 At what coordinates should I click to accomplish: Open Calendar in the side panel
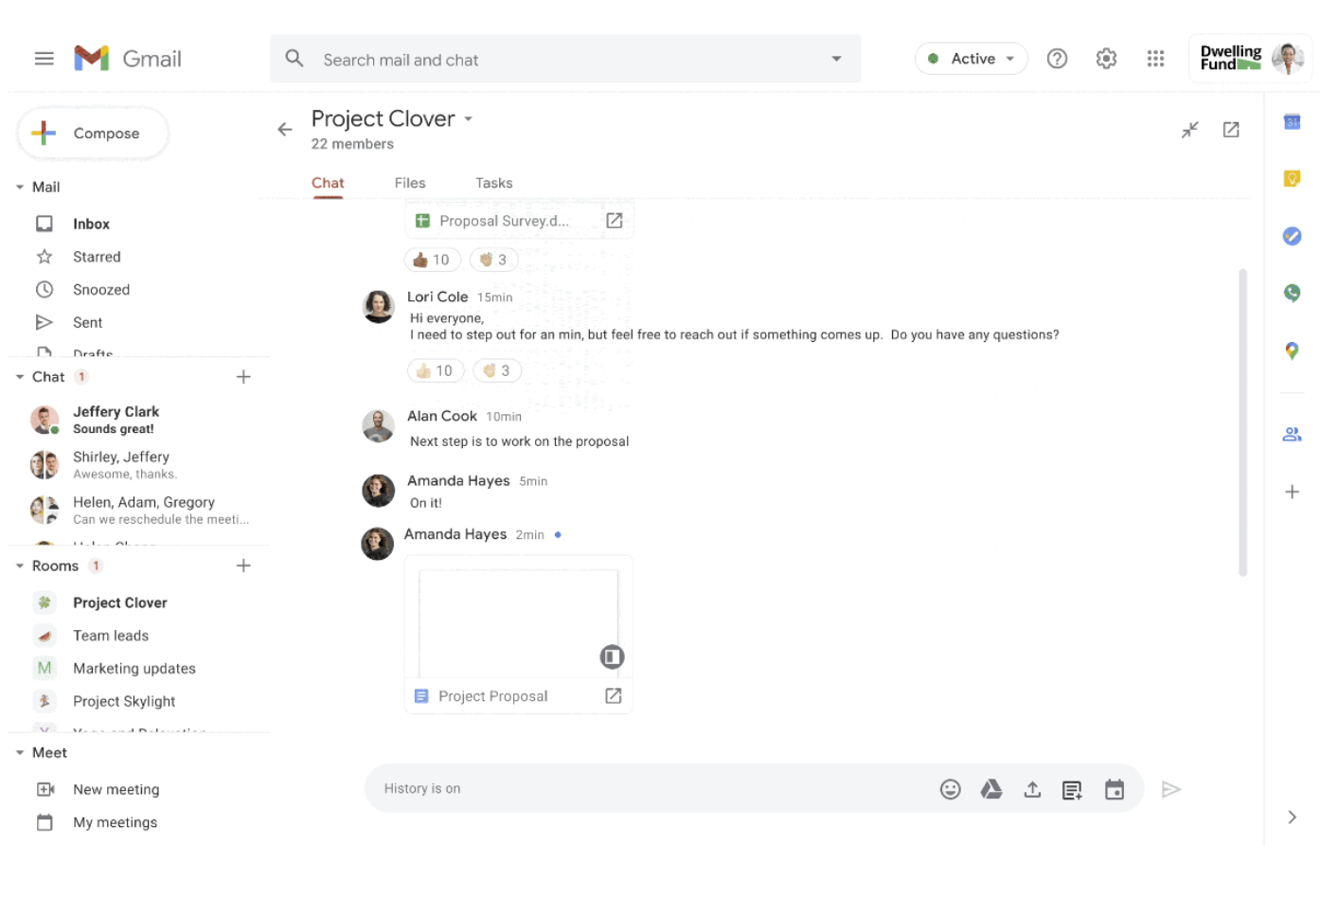1292,121
